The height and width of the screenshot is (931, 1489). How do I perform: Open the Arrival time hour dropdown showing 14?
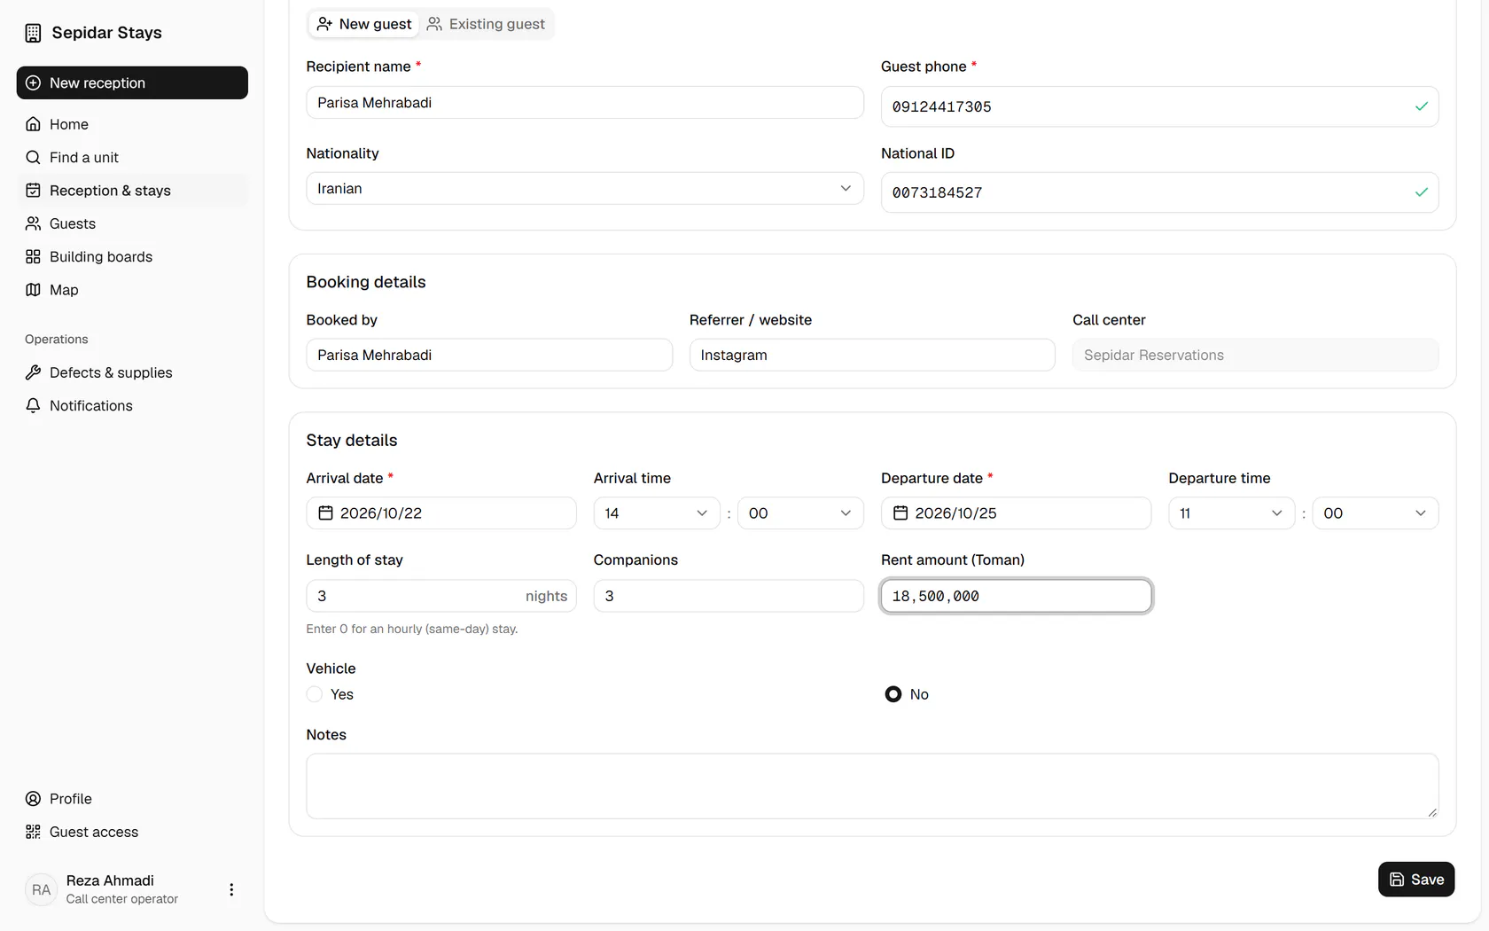657,513
